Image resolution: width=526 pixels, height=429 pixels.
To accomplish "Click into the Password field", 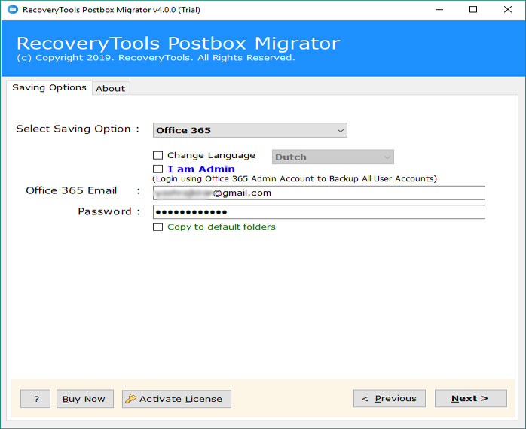I will [x=318, y=212].
